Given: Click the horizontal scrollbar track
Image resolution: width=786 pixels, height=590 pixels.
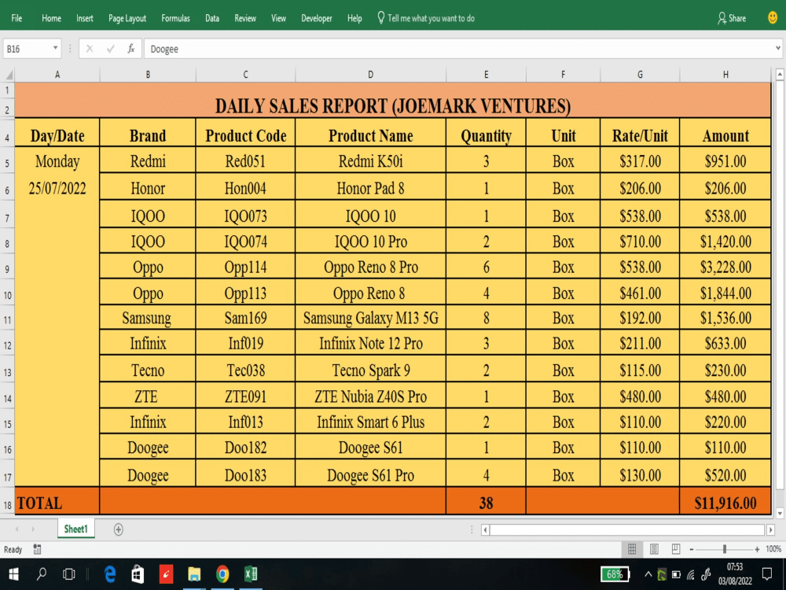Looking at the screenshot, I should click(x=627, y=529).
